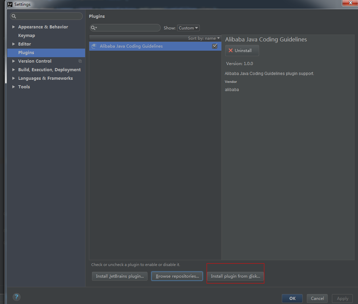Screen dimensions: 358x304
Task: Open help via the question mark icon
Action: point(16,297)
